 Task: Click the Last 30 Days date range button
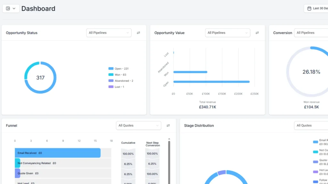319,8
